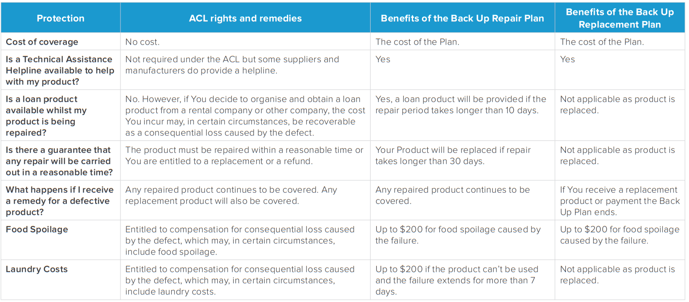This screenshot has width=689, height=302.
Task: Select the "No cost." cell
Action: [143, 42]
